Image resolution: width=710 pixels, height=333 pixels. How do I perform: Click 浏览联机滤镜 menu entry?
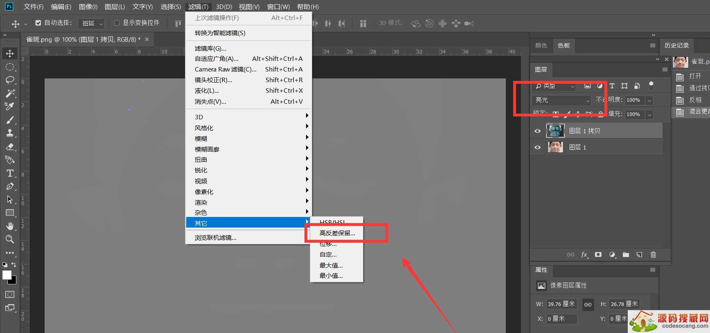(x=248, y=237)
